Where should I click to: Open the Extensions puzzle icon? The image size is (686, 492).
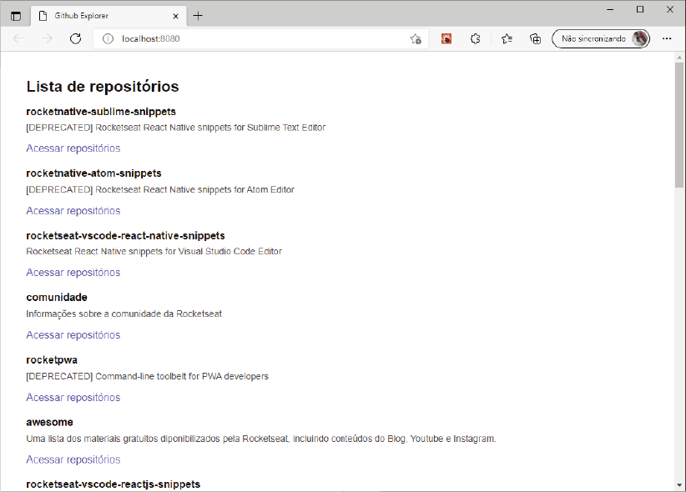(x=476, y=39)
